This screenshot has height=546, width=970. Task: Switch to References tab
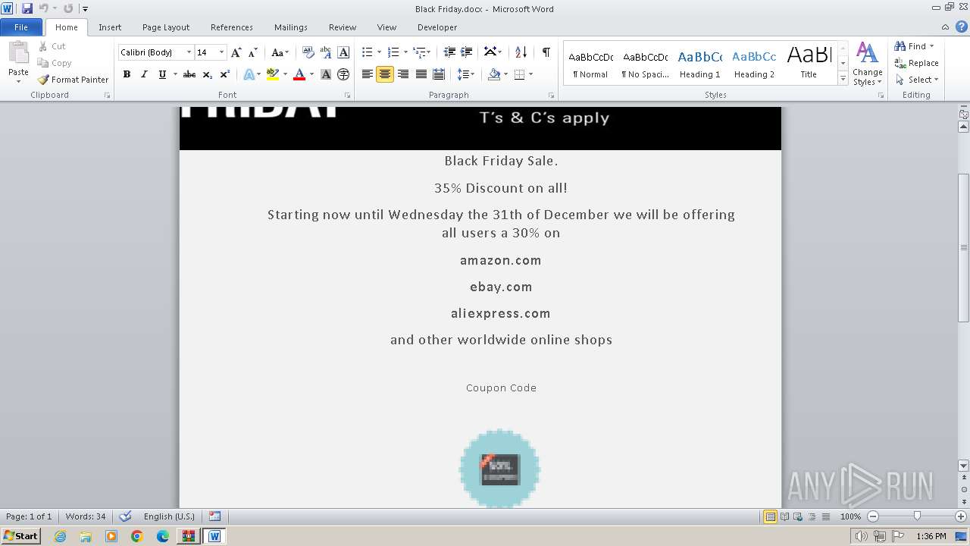[x=232, y=27]
